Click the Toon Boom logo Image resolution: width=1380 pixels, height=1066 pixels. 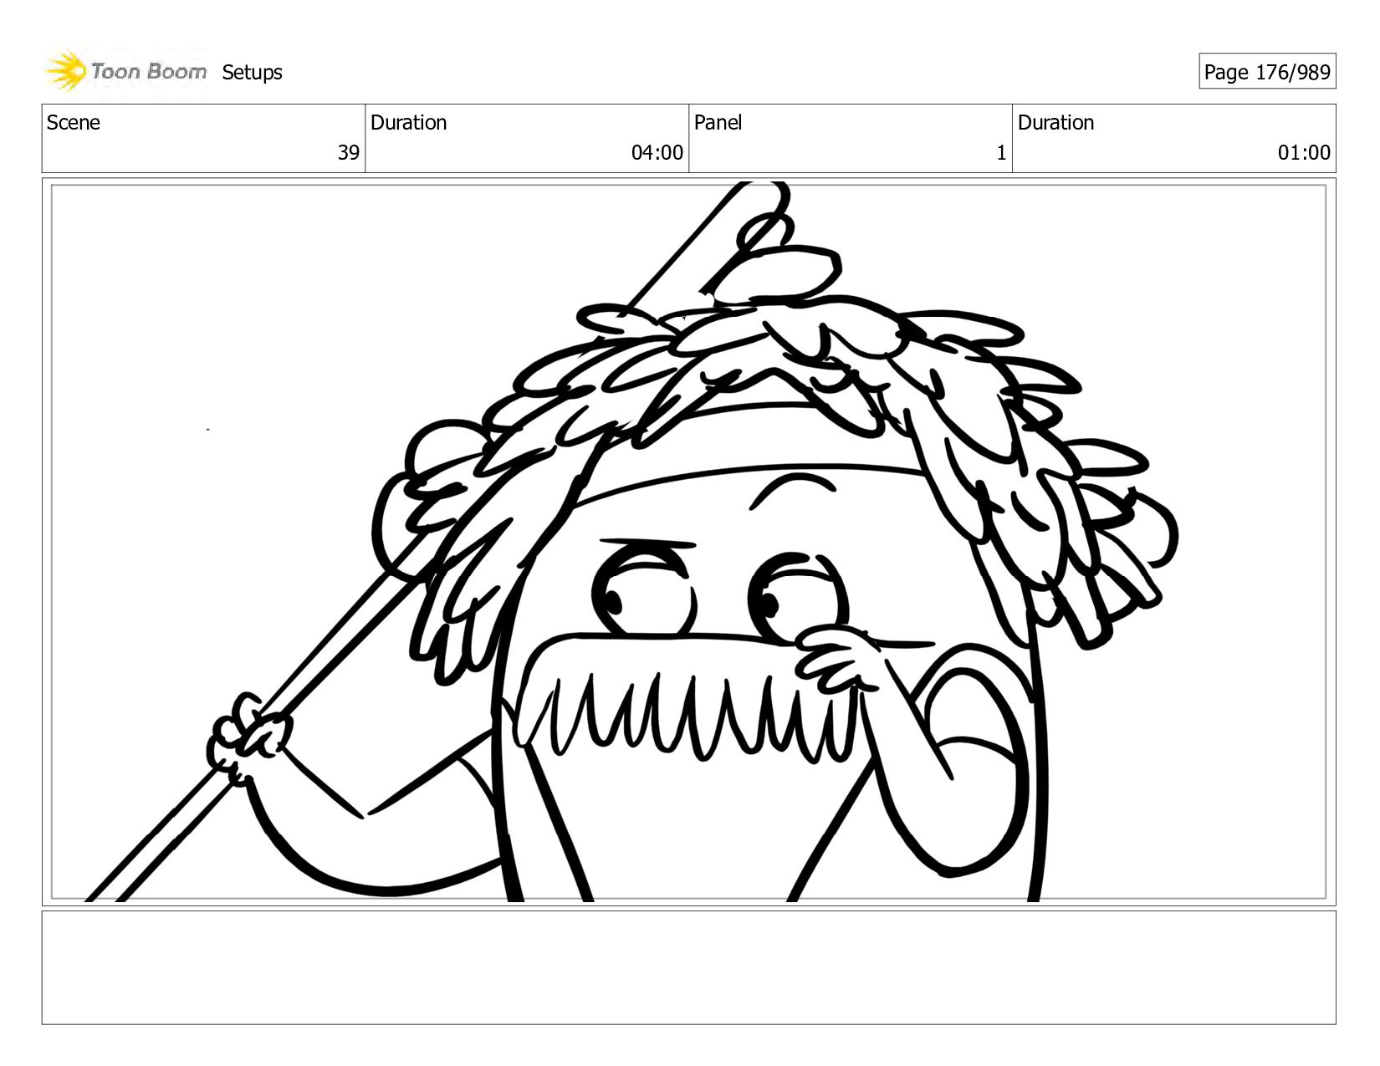pyautogui.click(x=125, y=71)
